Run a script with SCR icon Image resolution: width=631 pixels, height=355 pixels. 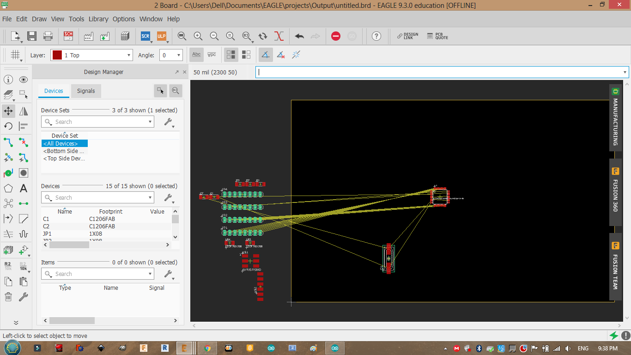[x=146, y=36]
